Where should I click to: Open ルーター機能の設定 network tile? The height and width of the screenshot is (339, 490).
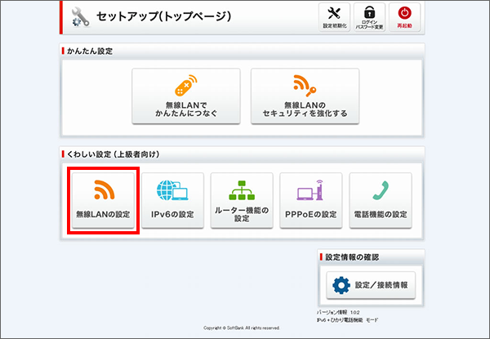pos(242,200)
